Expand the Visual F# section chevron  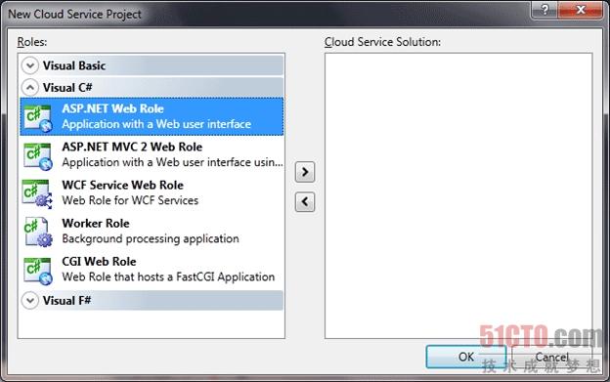(x=30, y=300)
